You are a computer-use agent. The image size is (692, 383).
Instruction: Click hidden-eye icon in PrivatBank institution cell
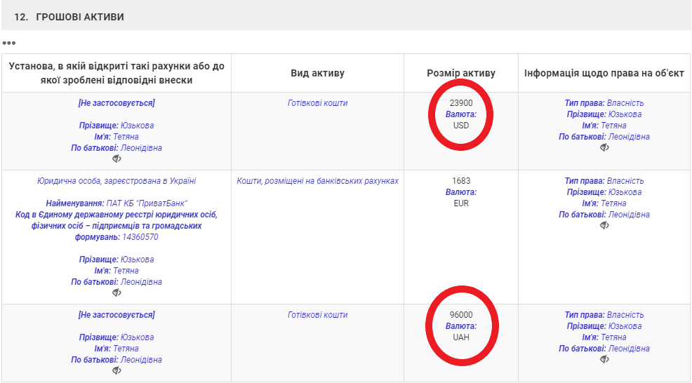coord(117,293)
